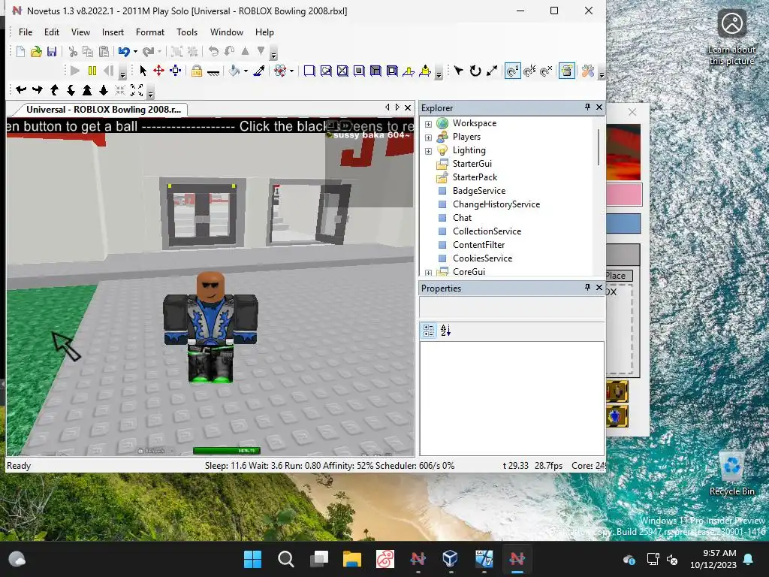Click the circular rotate arrow tool
The height and width of the screenshot is (577, 769).
point(475,71)
